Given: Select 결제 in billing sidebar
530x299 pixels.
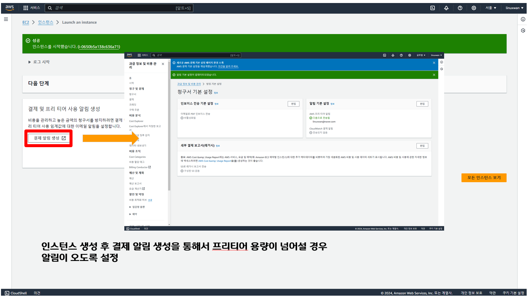Looking at the screenshot, I should [131, 99].
